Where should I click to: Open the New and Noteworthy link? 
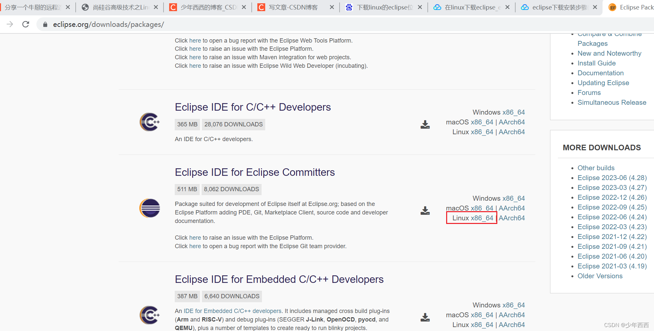click(x=609, y=53)
